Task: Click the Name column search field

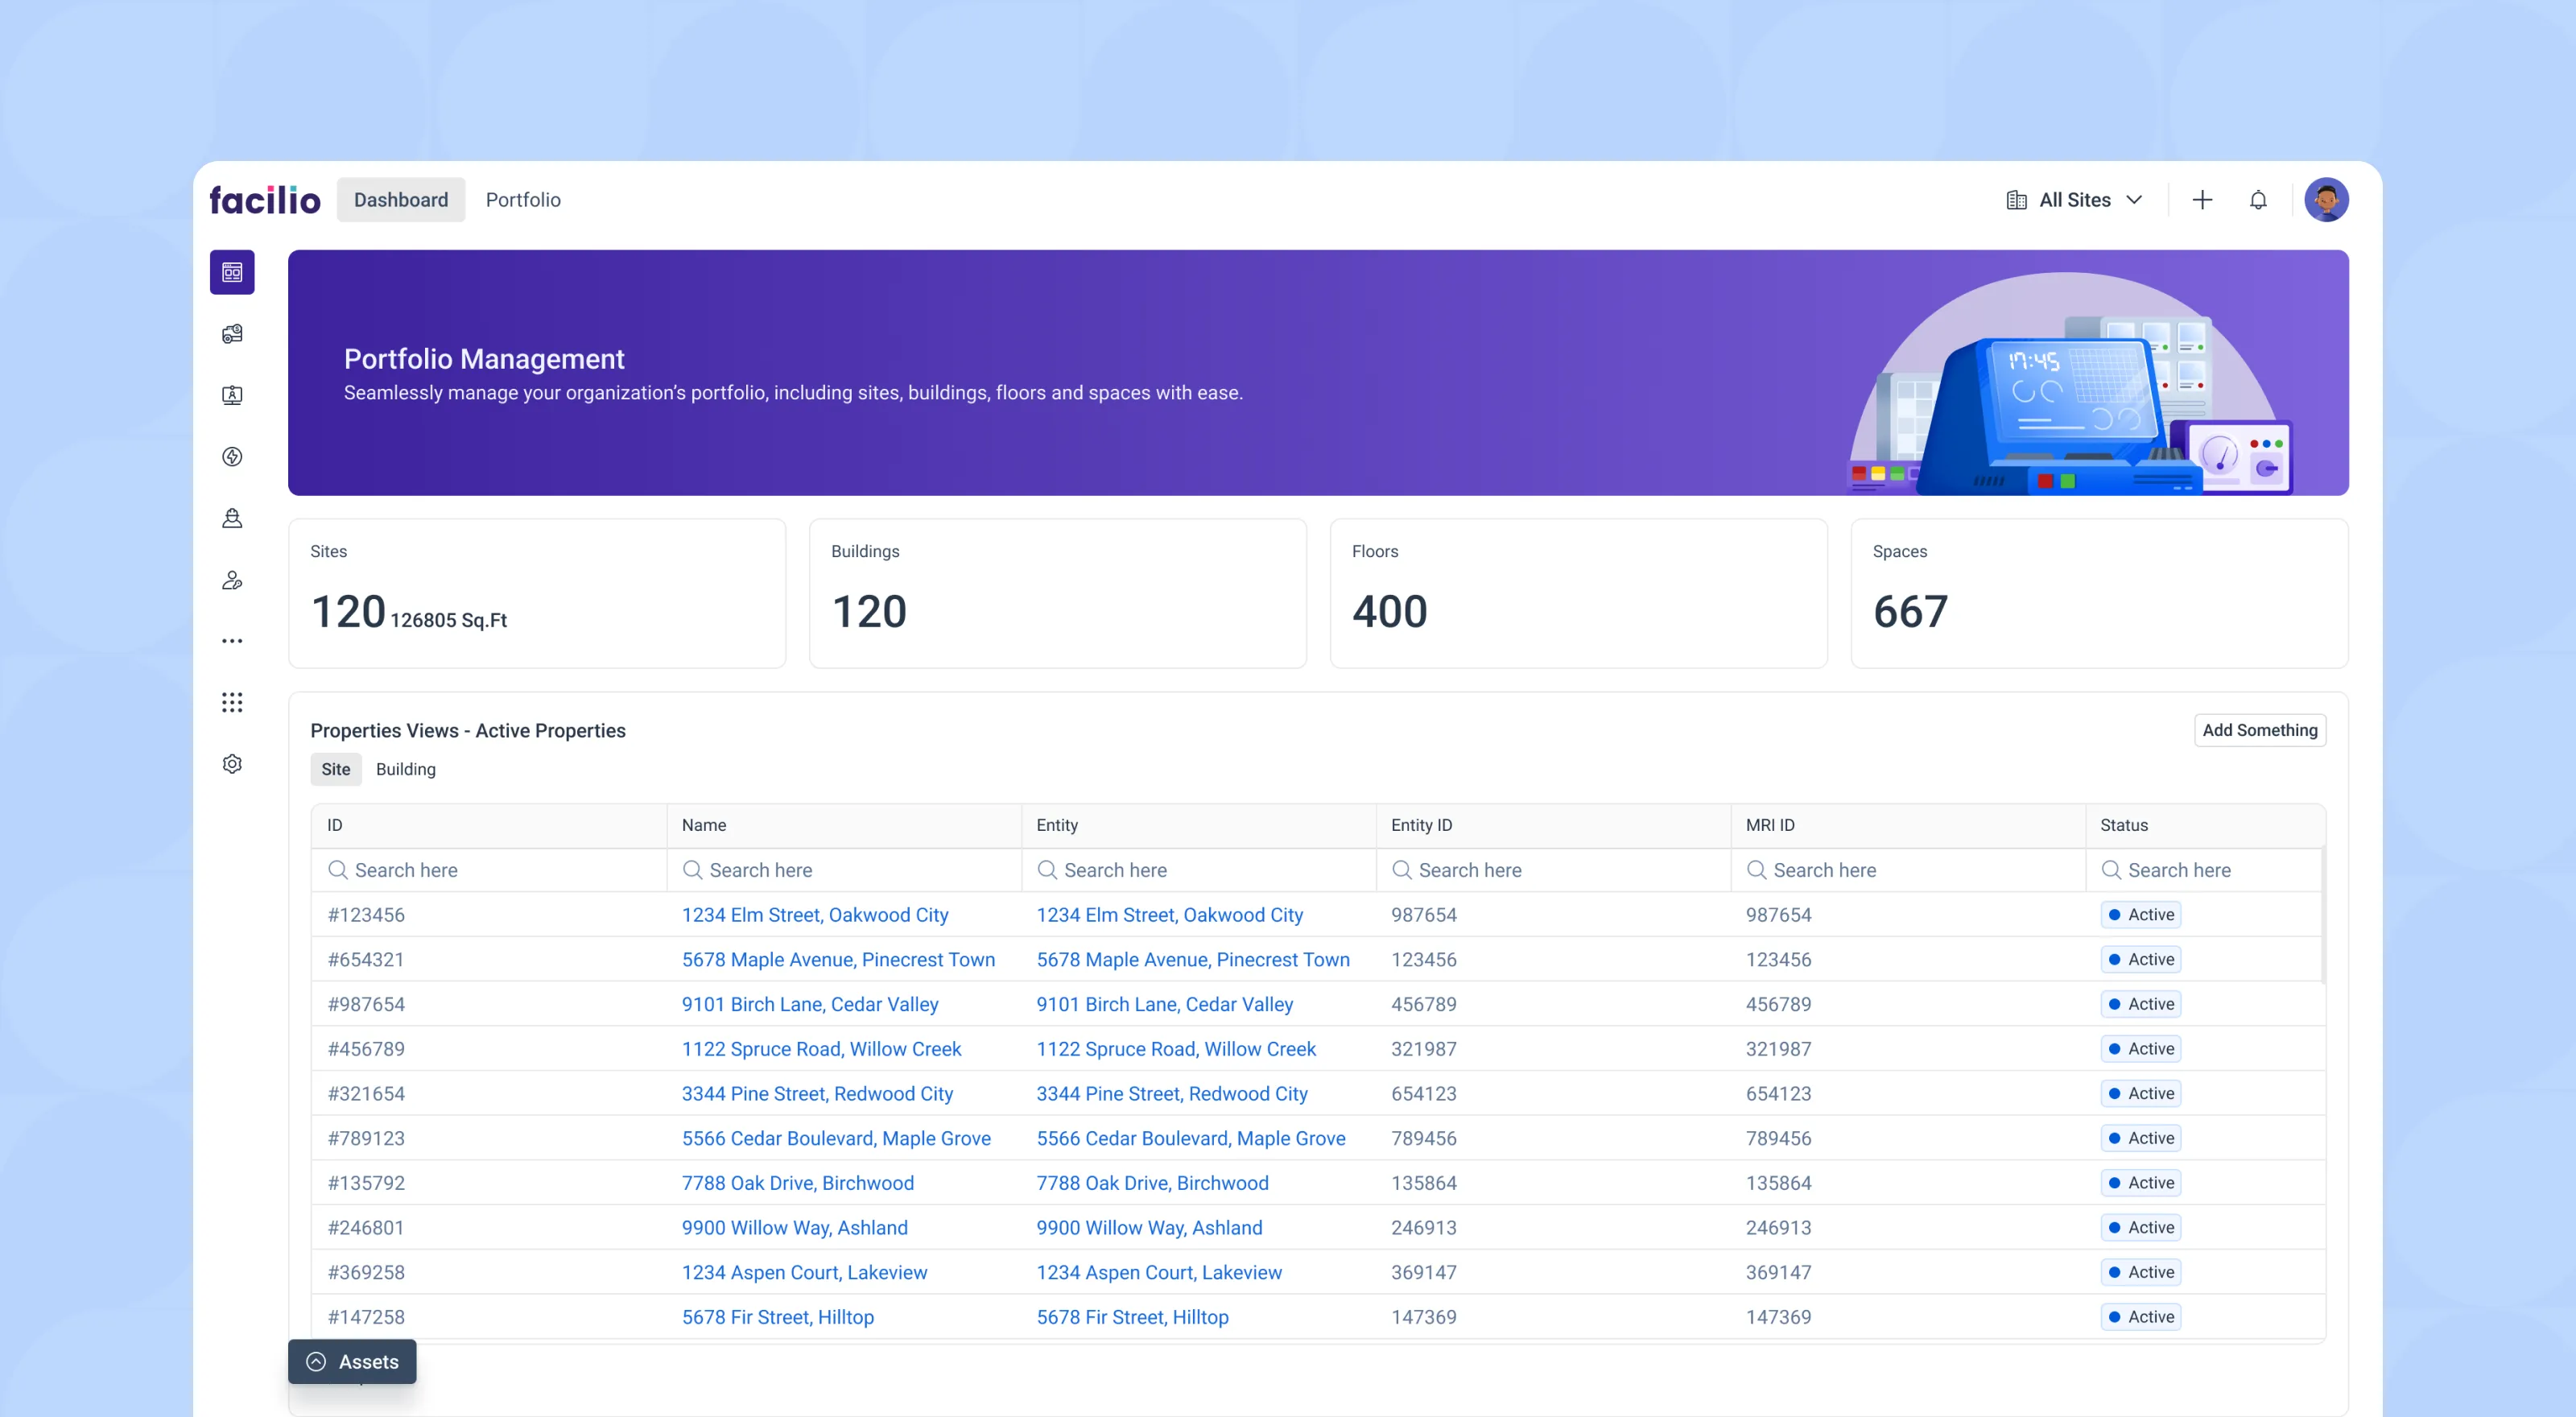Action: pos(843,870)
